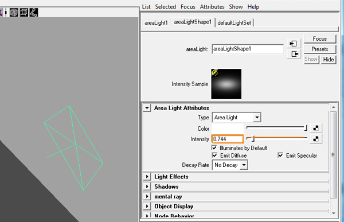The height and width of the screenshot is (222, 344).
Task: Open the Attributes menu
Action: [212, 7]
